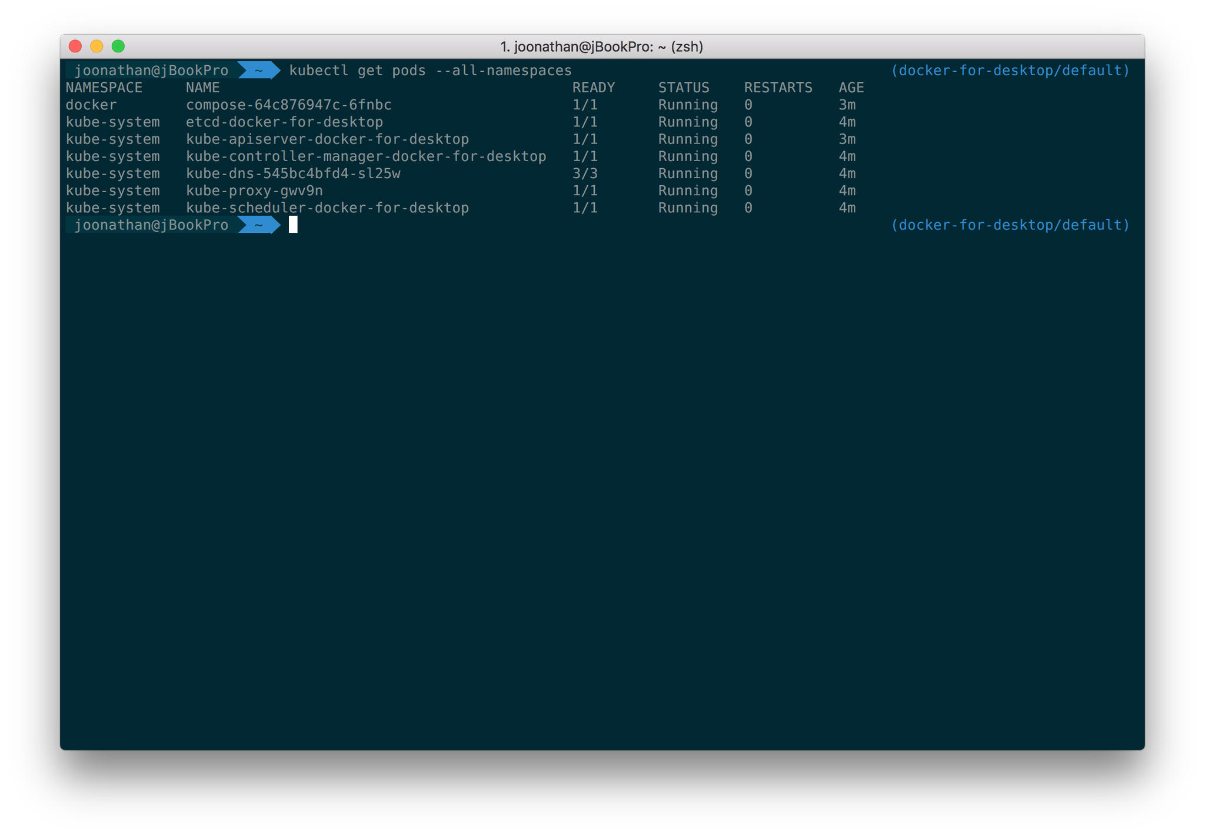Select the STATUS column header
This screenshot has height=836, width=1205.
tap(683, 87)
